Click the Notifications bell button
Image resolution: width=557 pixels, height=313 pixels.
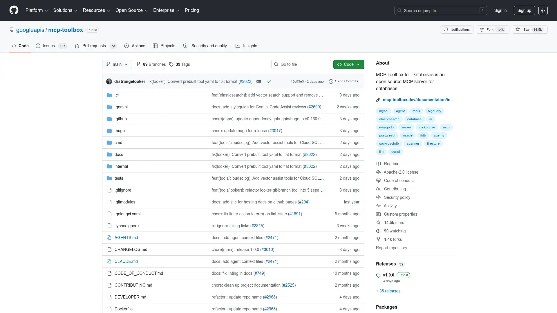pyautogui.click(x=457, y=30)
